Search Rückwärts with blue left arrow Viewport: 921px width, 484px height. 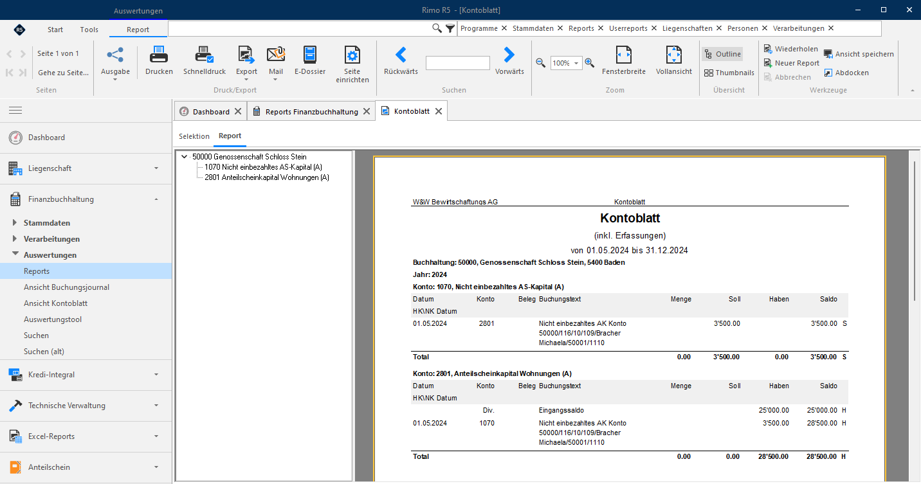click(x=401, y=55)
